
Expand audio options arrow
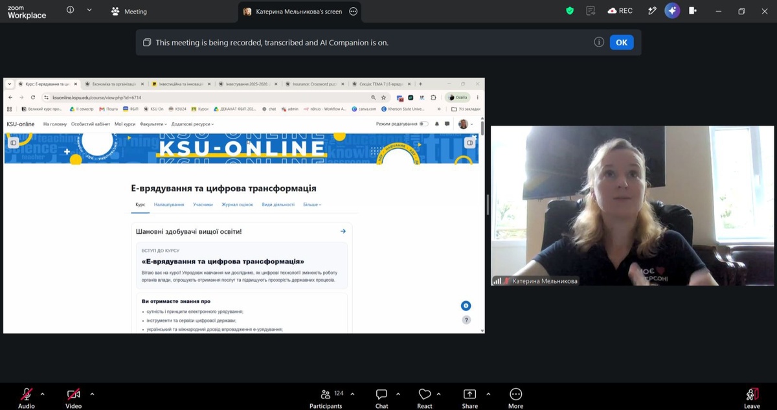coord(43,394)
